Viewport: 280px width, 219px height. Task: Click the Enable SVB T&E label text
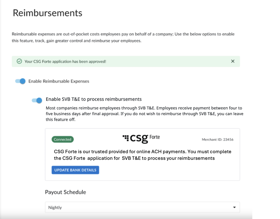94,99
